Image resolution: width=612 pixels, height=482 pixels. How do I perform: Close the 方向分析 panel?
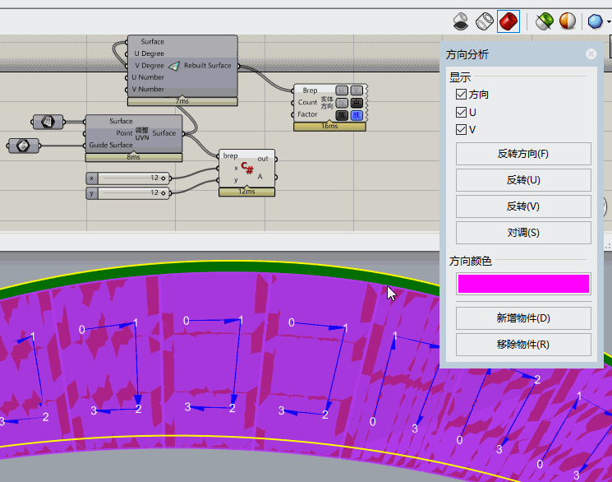(x=591, y=54)
